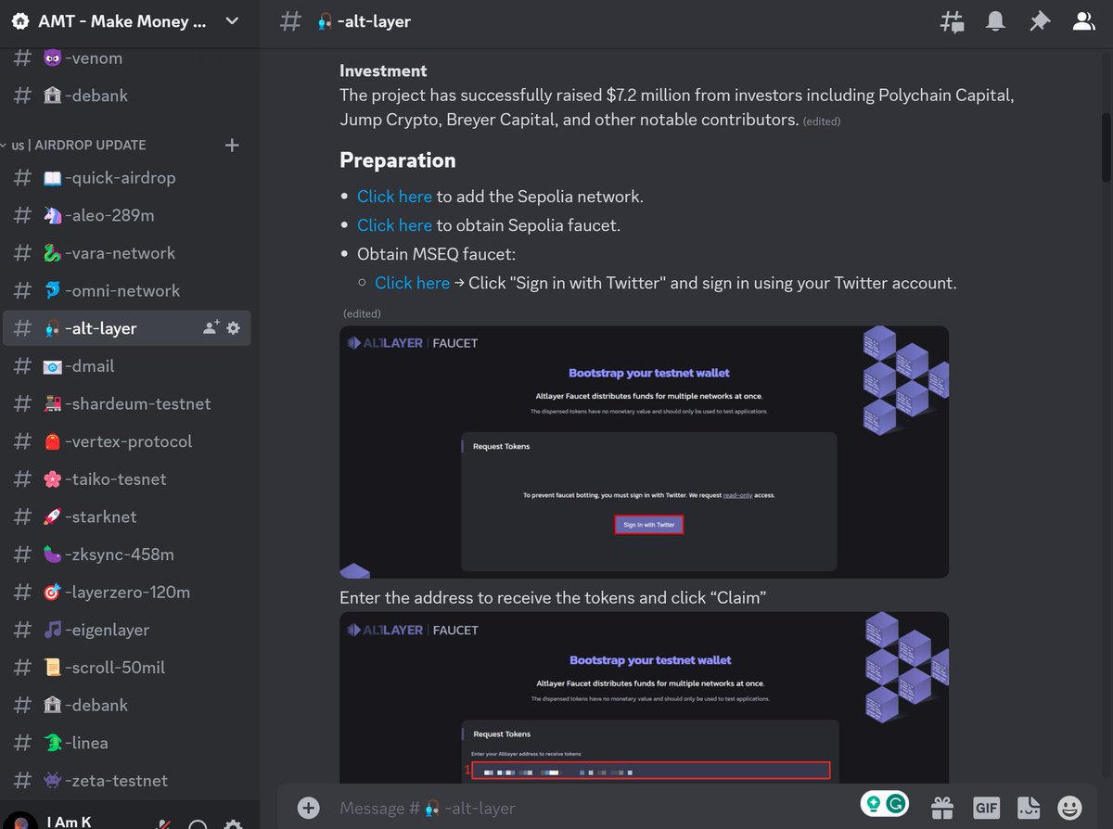The width and height of the screenshot is (1113, 829).
Task: Open the emoji picker
Action: tap(1070, 807)
